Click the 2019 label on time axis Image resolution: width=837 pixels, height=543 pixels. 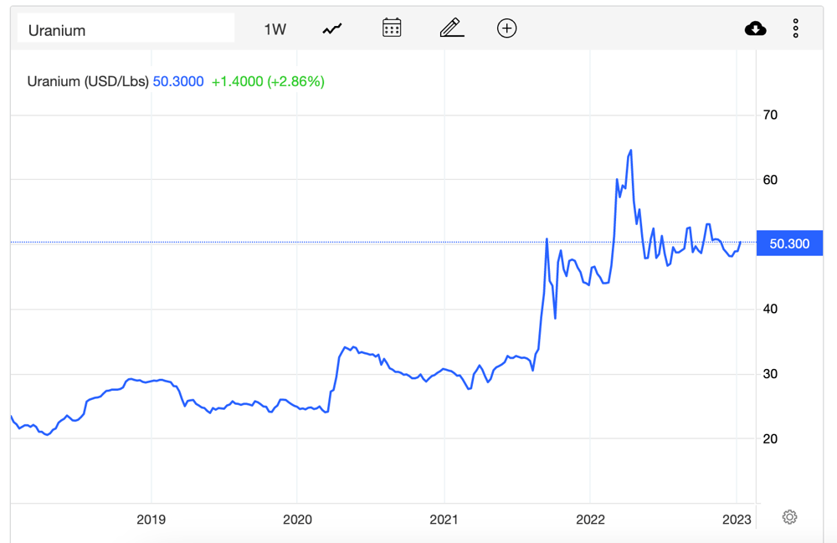coord(151,520)
